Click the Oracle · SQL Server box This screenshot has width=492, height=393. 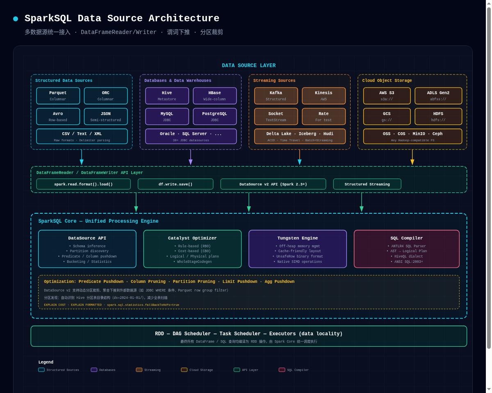(x=191, y=136)
